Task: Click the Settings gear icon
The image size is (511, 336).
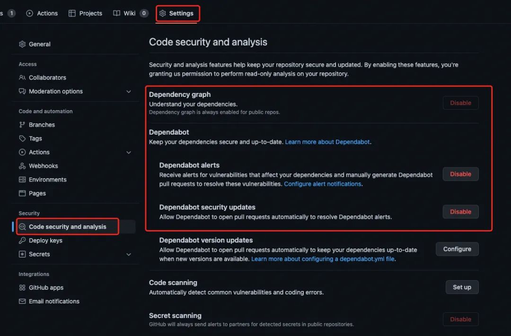Action: point(163,13)
